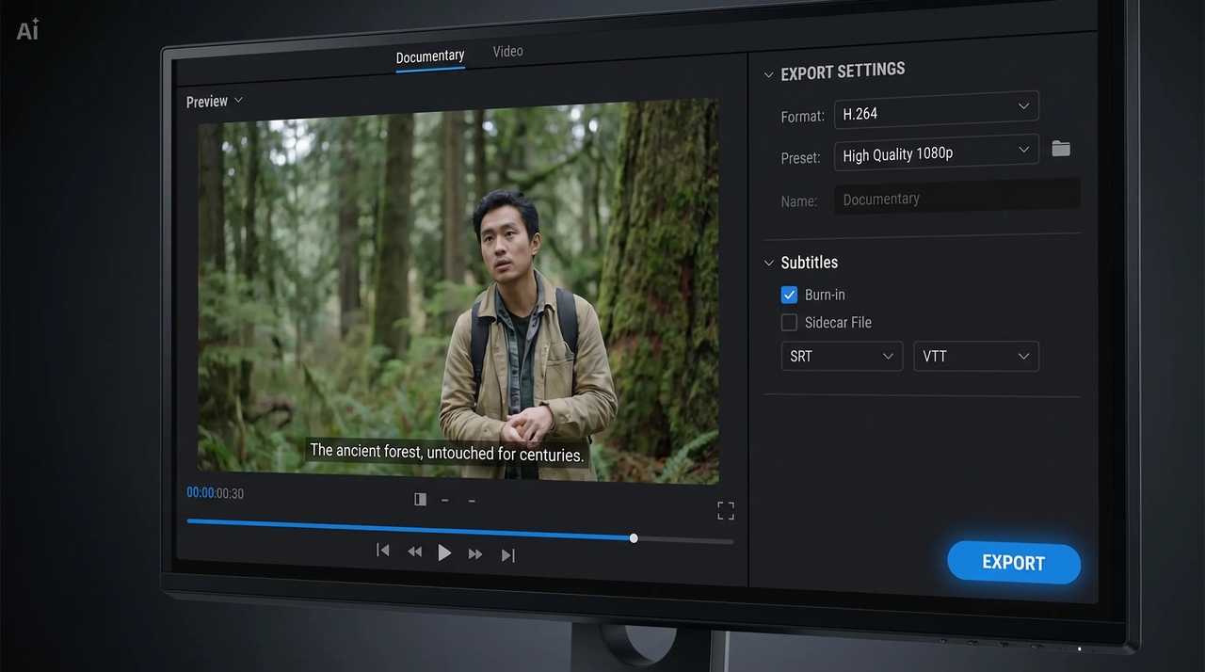Jump to the start of the clip

click(383, 551)
